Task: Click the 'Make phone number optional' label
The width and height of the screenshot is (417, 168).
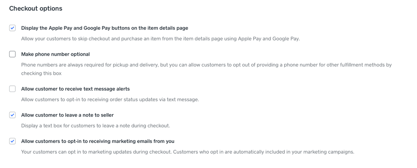Action: (x=56, y=54)
